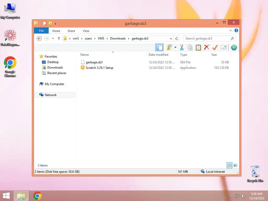Navigate to users in address bar
Viewport: 268px width, 201px height.
point(88,38)
